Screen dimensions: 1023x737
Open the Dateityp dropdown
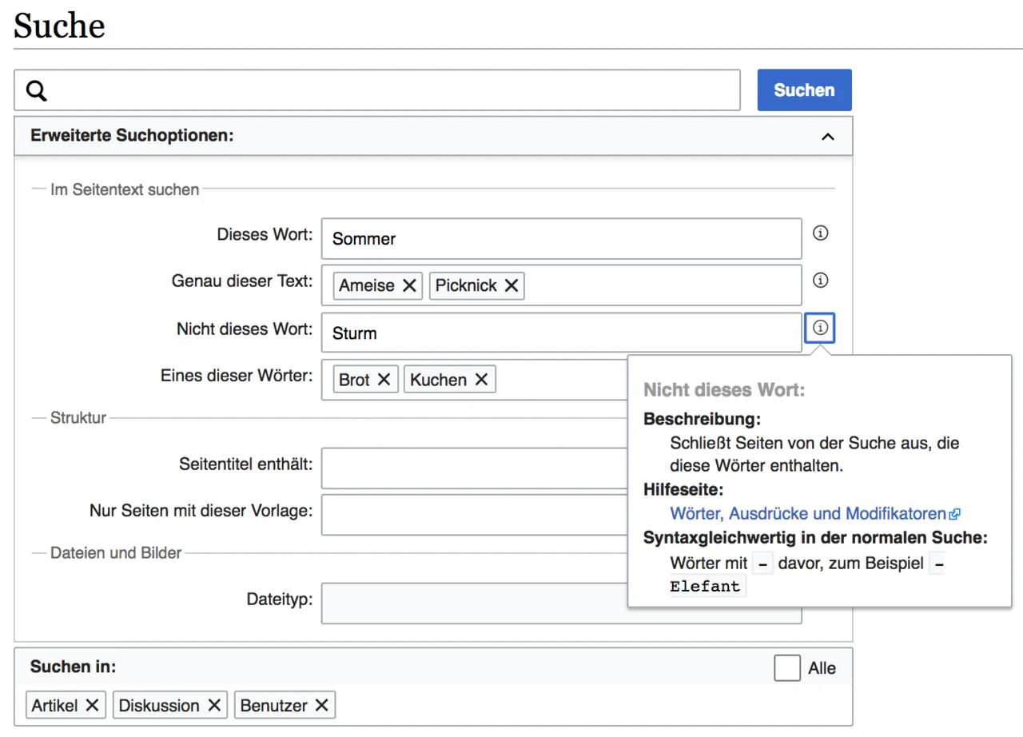[472, 604]
